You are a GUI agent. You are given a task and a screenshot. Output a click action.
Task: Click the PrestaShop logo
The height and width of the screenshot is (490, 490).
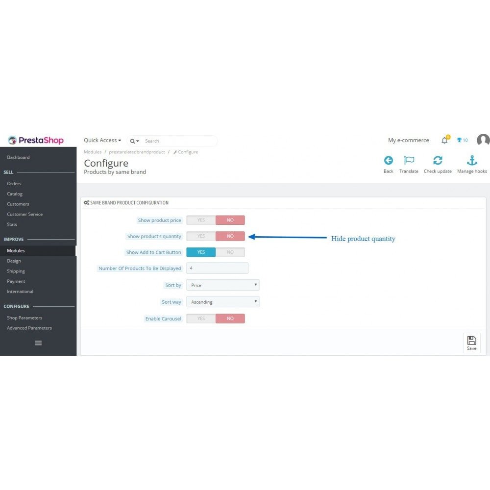tap(36, 140)
